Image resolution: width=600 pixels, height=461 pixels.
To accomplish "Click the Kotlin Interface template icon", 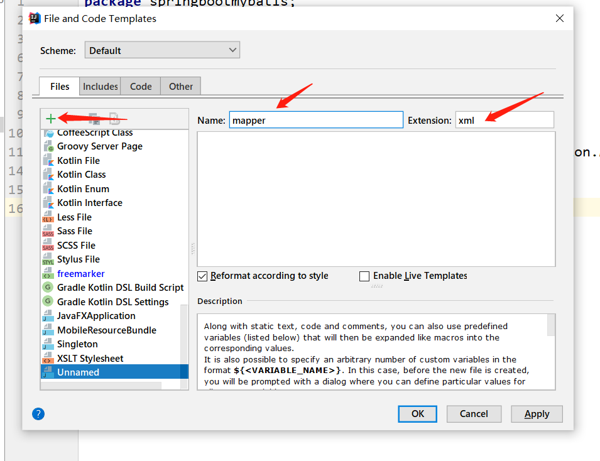I will (x=48, y=203).
